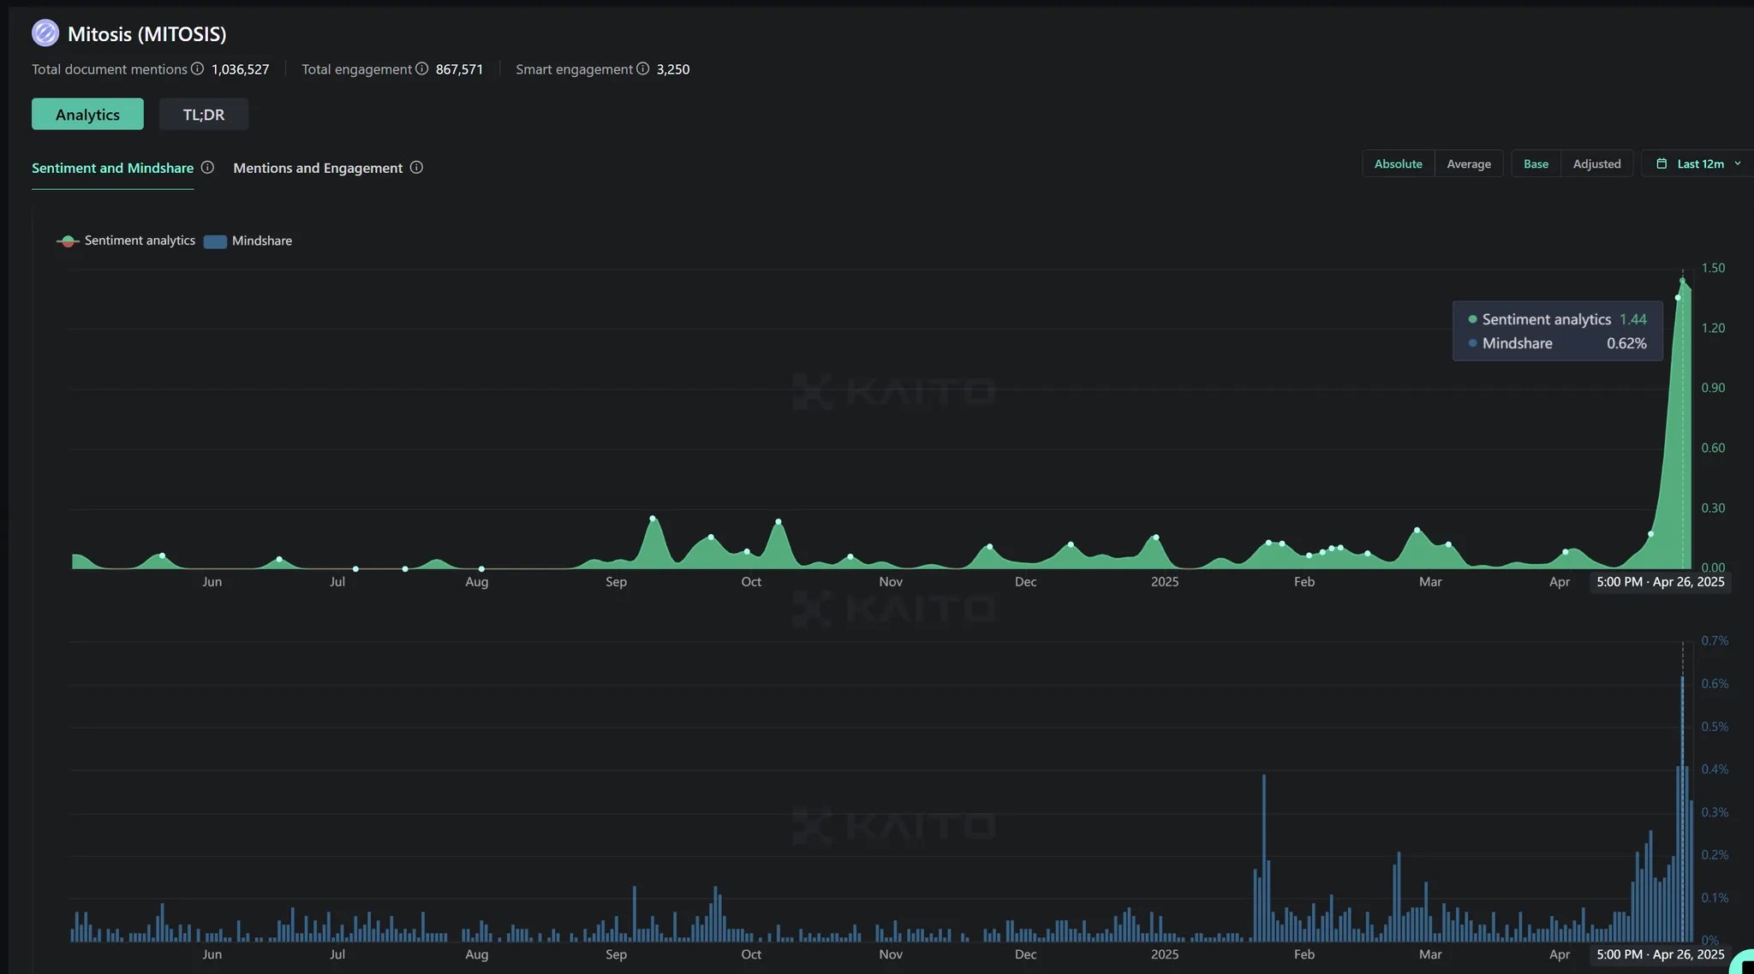Click the Mitosis token logo icon
Viewport: 1754px width, 974px height.
pyautogui.click(x=45, y=33)
